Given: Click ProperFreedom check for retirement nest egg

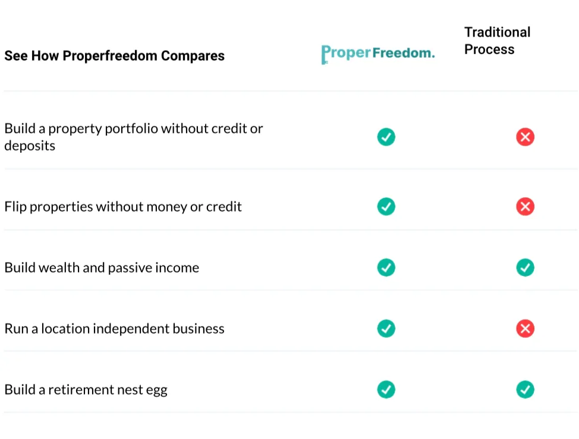Looking at the screenshot, I should coord(386,390).
